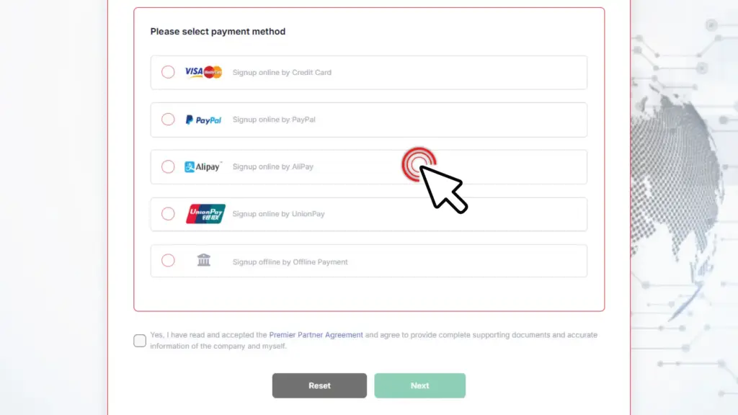This screenshot has height=415, width=738.
Task: Select the PayPal radio button
Action: [168, 120]
